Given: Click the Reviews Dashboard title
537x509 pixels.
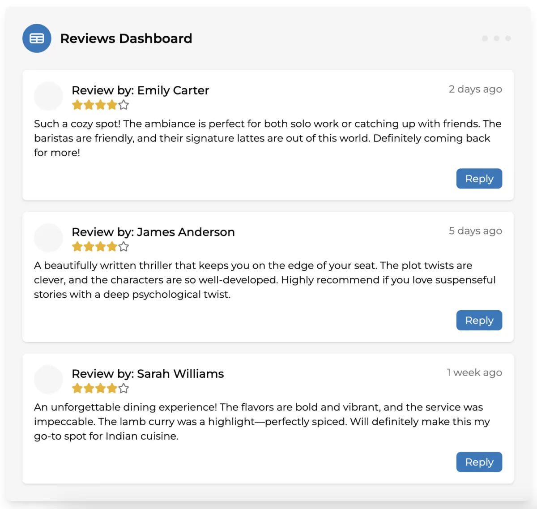Looking at the screenshot, I should pos(126,38).
